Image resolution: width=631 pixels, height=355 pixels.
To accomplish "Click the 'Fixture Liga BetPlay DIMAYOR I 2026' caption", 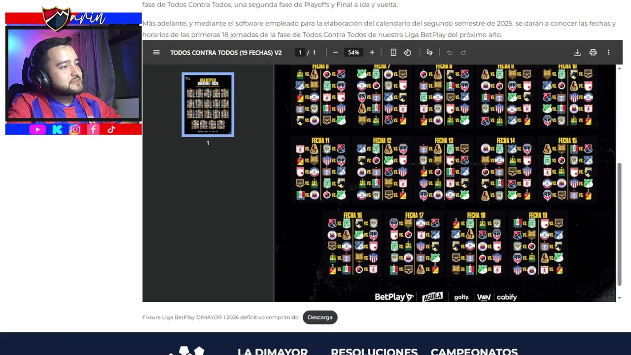I will click(x=220, y=317).
